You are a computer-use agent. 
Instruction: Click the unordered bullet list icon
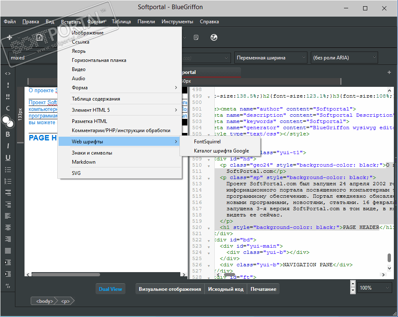[7, 170]
